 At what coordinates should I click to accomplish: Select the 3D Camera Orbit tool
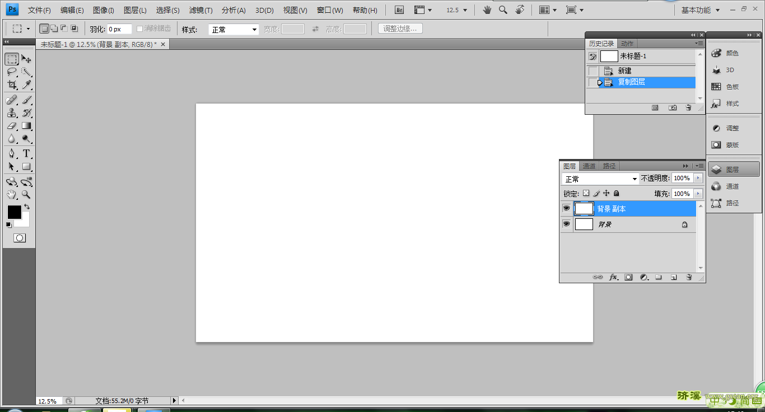pos(26,182)
